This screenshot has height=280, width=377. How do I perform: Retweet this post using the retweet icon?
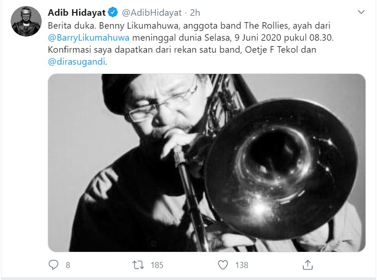pyautogui.click(x=138, y=265)
